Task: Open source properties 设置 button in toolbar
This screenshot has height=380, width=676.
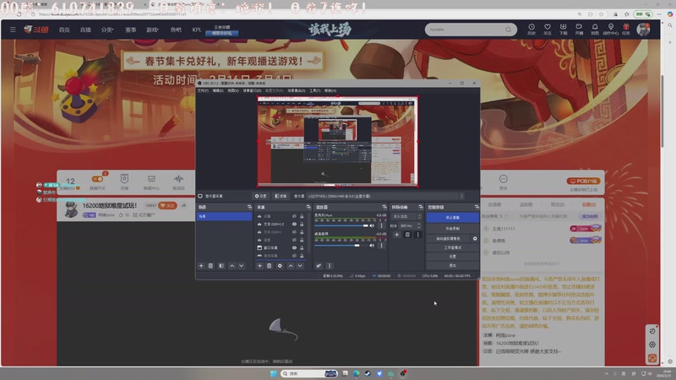Action: click(261, 196)
